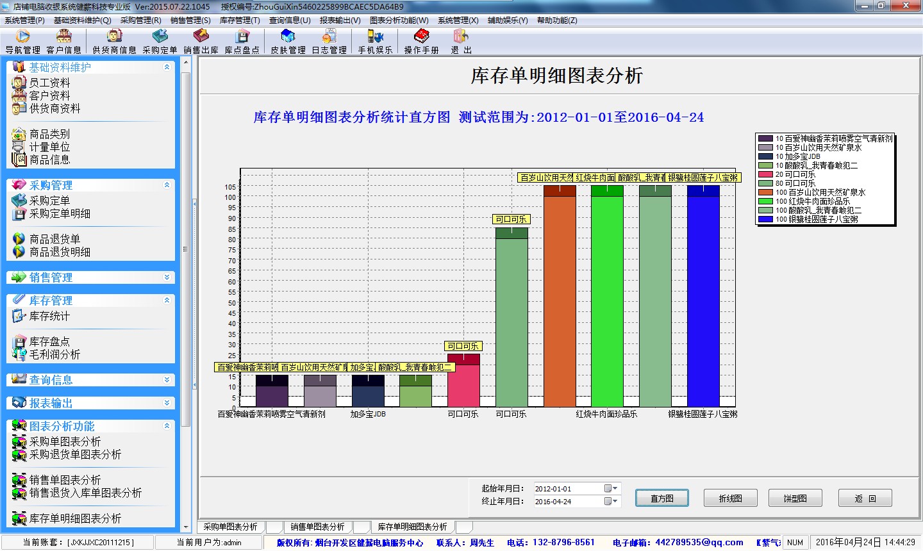Click the 采购定单 toolbar icon
Viewport: 923px width, 551px height.
160,41
